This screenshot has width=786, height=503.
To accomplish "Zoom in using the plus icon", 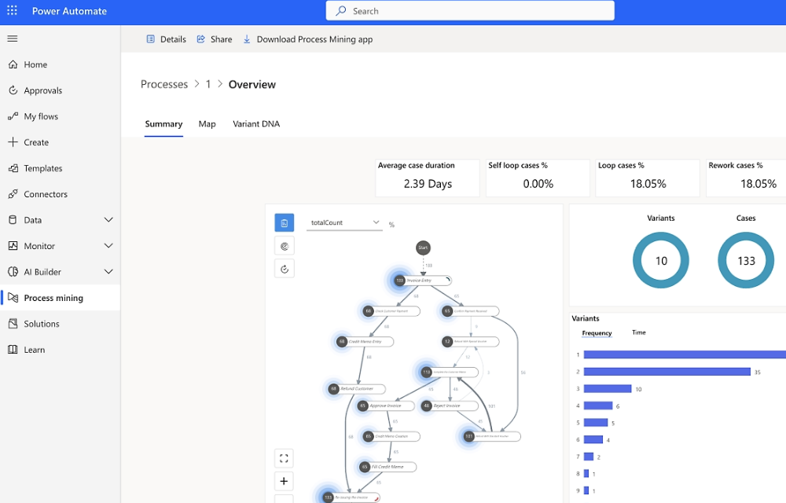I will (x=284, y=481).
